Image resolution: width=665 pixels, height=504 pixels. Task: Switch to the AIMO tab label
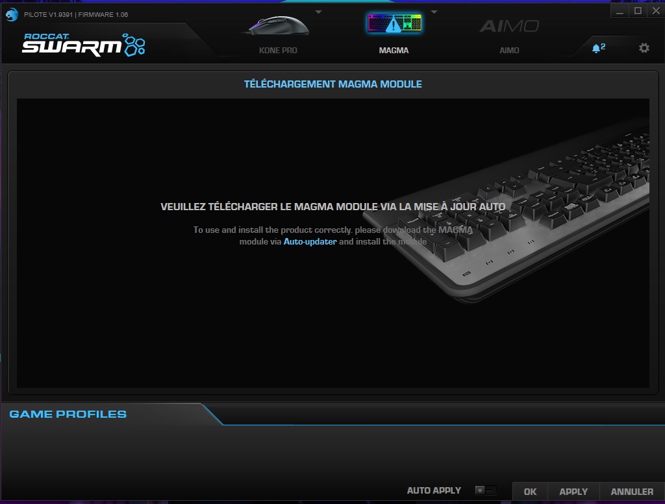point(509,51)
